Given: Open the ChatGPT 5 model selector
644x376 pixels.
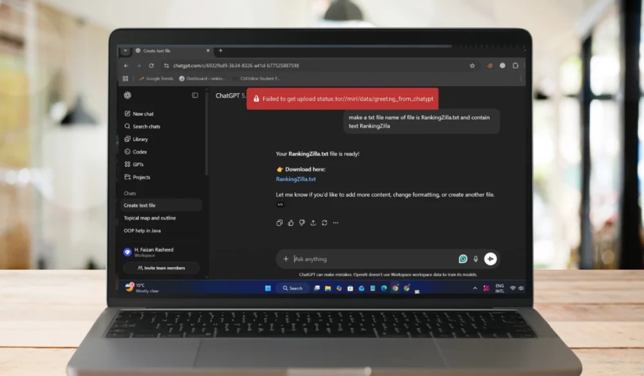Looking at the screenshot, I should (x=232, y=95).
